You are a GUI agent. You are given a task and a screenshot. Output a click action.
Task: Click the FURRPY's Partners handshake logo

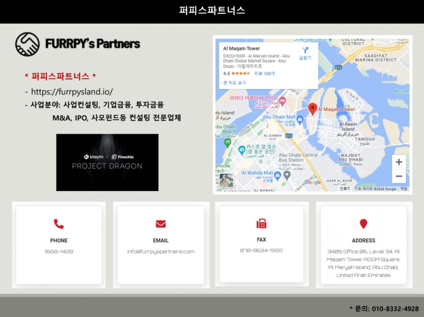(27, 44)
